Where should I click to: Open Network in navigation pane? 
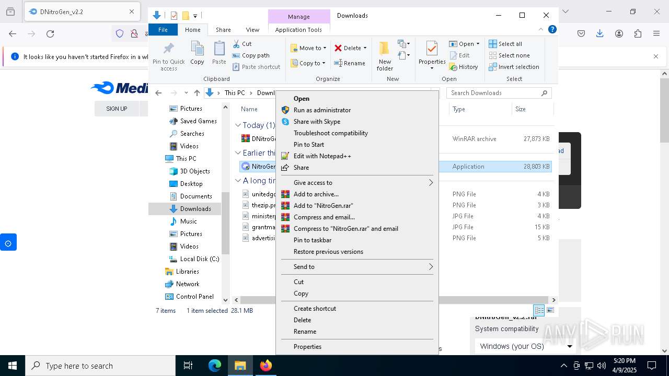point(182,284)
